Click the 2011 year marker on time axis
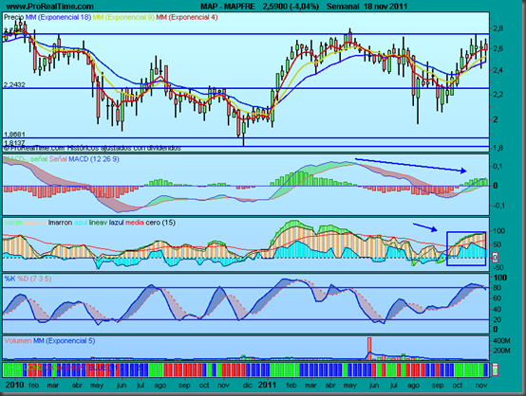 (x=267, y=386)
